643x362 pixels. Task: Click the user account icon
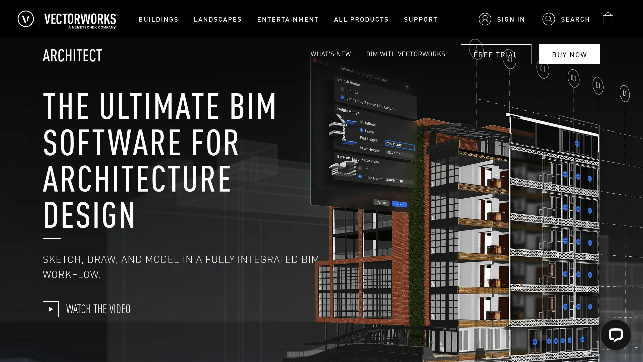[x=485, y=19]
